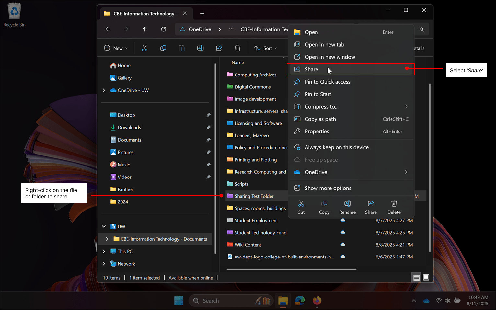Select the Rename icon in the context menu
The width and height of the screenshot is (496, 310).
point(347,207)
